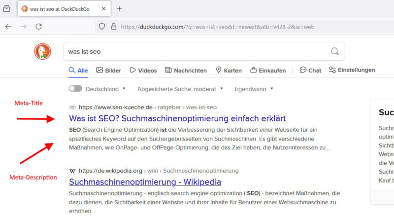Open 'Suchmaschinenoptimierung - Wikipedia' result link
Viewport: 394px width, 217px height.
145,182
